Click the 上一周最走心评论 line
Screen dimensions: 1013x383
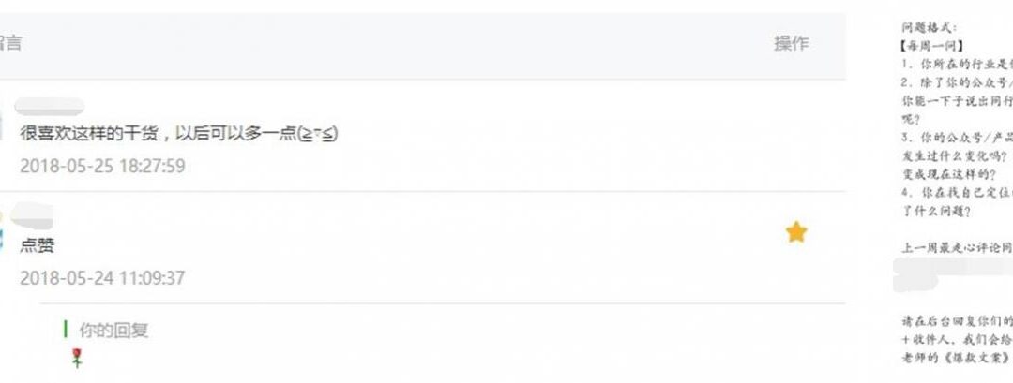click(957, 248)
